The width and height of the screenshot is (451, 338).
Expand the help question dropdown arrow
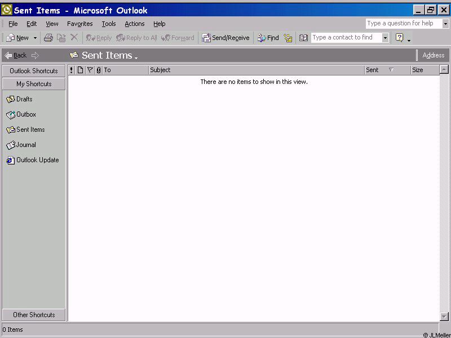[445, 24]
